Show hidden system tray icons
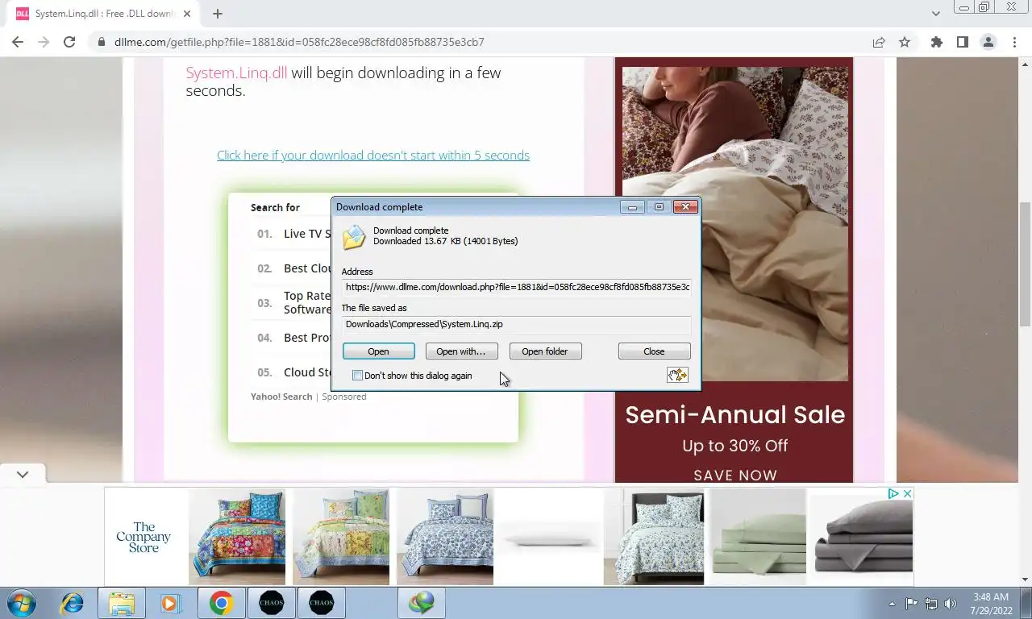This screenshot has width=1032, height=619. click(x=892, y=603)
